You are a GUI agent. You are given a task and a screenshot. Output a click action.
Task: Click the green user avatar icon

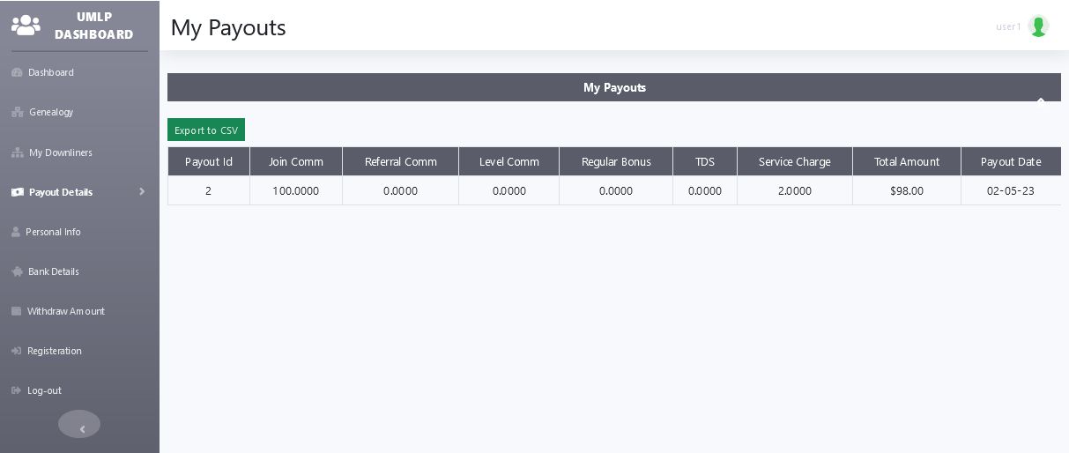(x=1038, y=26)
